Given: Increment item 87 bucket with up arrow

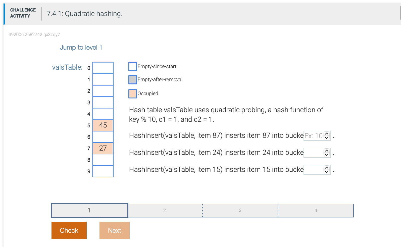Looking at the screenshot, I should pyautogui.click(x=327, y=134).
